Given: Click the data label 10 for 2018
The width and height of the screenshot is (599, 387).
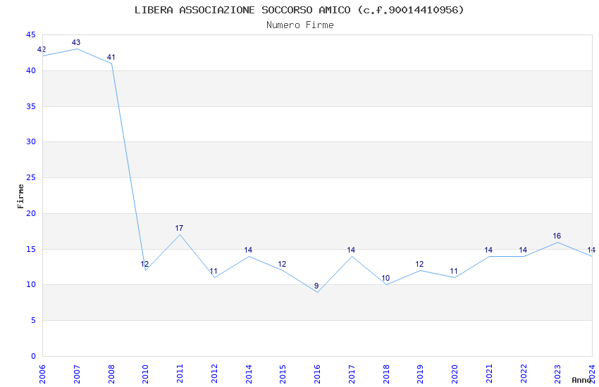Looking at the screenshot, I should pyautogui.click(x=385, y=278).
